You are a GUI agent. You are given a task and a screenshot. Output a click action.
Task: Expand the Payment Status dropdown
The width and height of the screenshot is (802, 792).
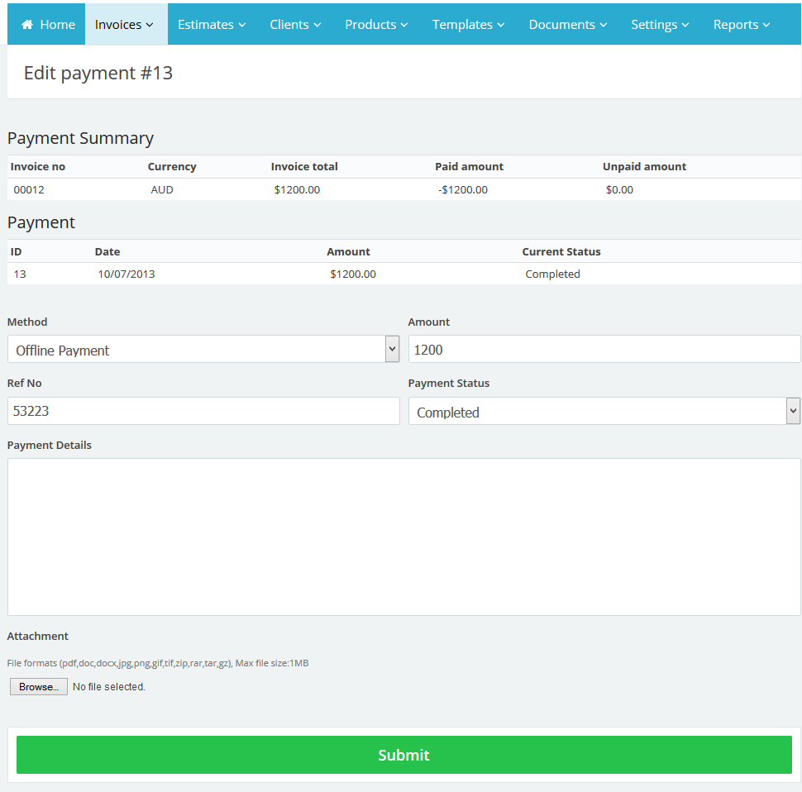click(596, 412)
